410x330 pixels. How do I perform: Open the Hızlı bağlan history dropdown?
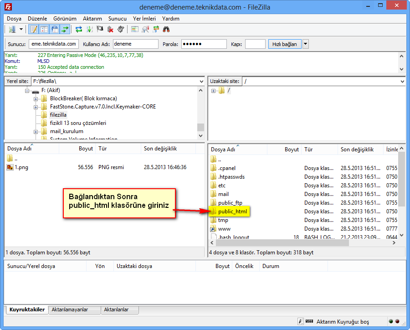[x=306, y=44]
